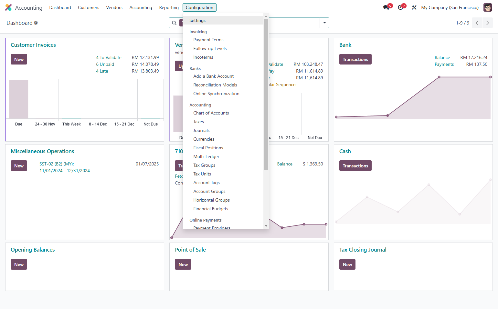Select Settings from Configuration menu

[223, 20]
